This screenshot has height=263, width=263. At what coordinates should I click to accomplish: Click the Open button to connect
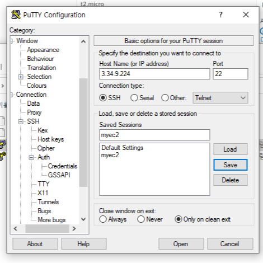tap(181, 244)
